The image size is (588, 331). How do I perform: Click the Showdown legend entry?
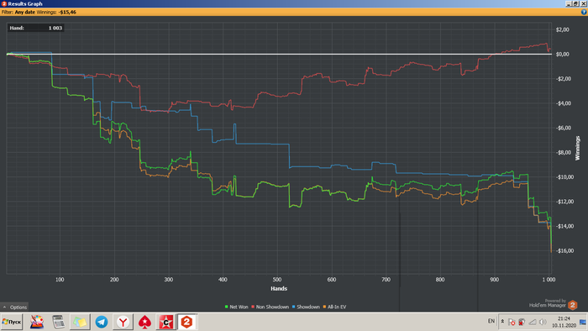306,307
